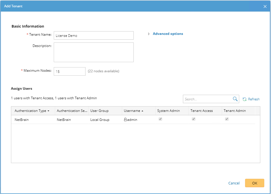Image resolution: width=271 pixels, height=194 pixels.
Task: Open Authentication Type column dropdown arrow
Action: tap(48, 111)
